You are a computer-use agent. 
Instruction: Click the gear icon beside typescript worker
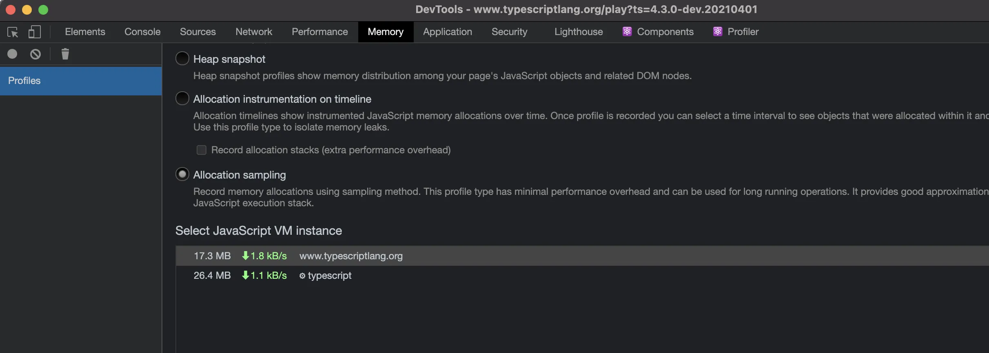point(302,276)
